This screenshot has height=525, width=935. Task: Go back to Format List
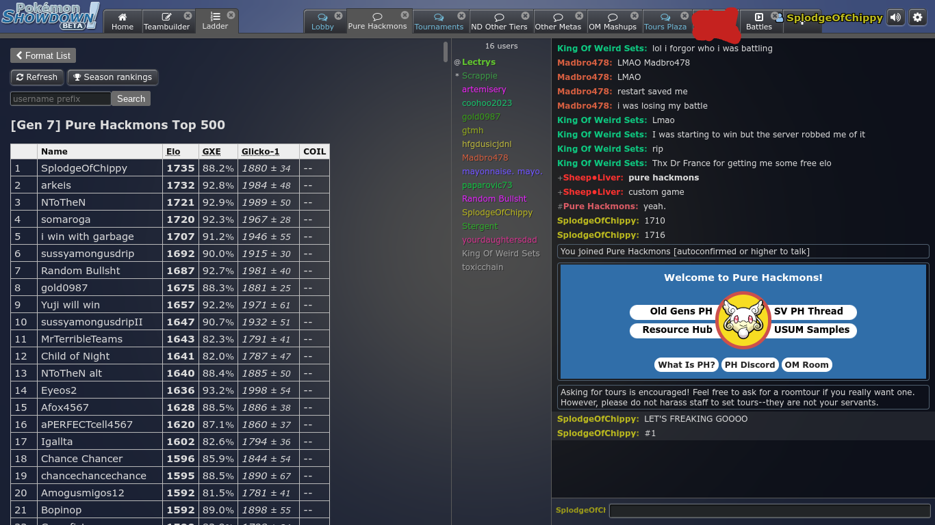click(x=43, y=55)
